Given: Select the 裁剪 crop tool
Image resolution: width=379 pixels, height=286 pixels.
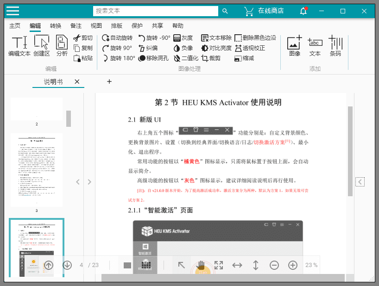Looking at the screenshot, I should tap(211, 58).
